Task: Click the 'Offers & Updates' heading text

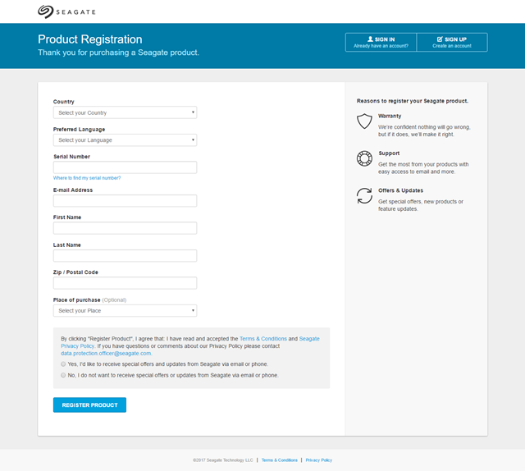Action: click(x=401, y=190)
